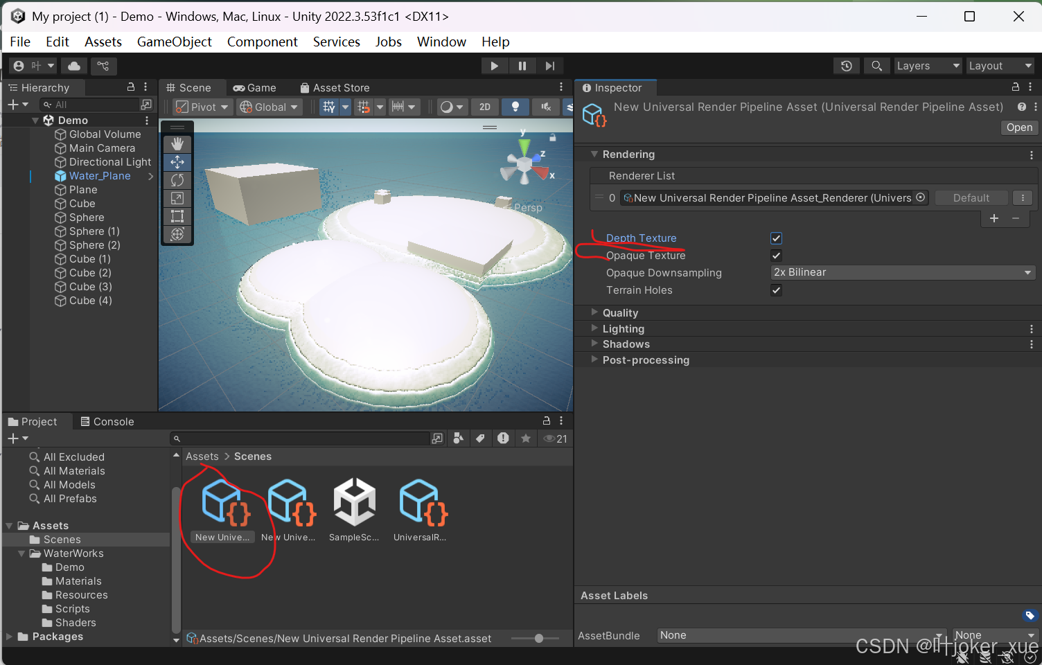Open the GameObject menu
Image resolution: width=1042 pixels, height=665 pixels.
[x=174, y=42]
